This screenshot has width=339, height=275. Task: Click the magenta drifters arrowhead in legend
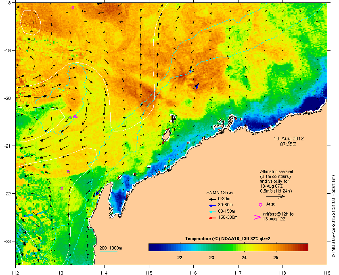click(x=257, y=217)
